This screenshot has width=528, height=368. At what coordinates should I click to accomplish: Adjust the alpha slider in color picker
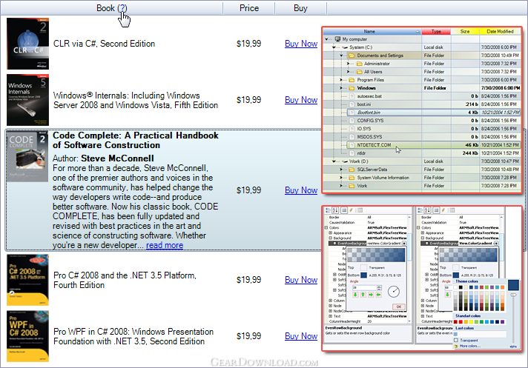[x=513, y=295]
